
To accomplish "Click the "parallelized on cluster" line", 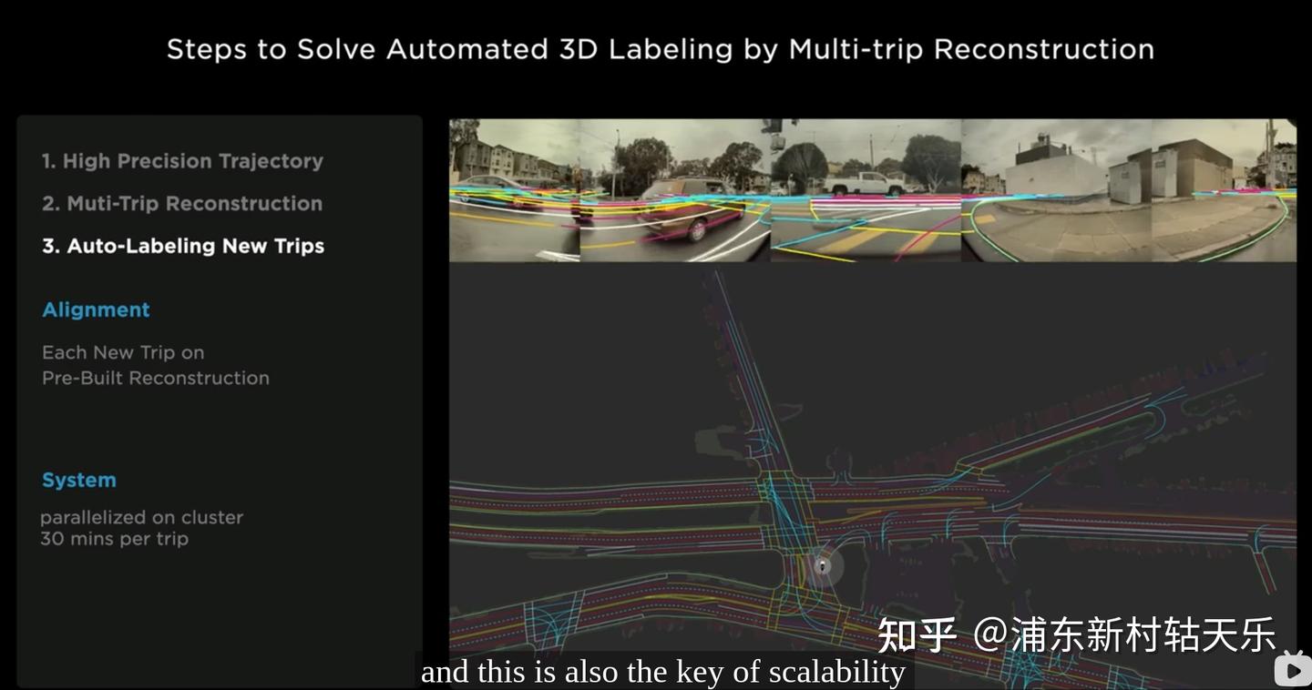I will (x=142, y=517).
